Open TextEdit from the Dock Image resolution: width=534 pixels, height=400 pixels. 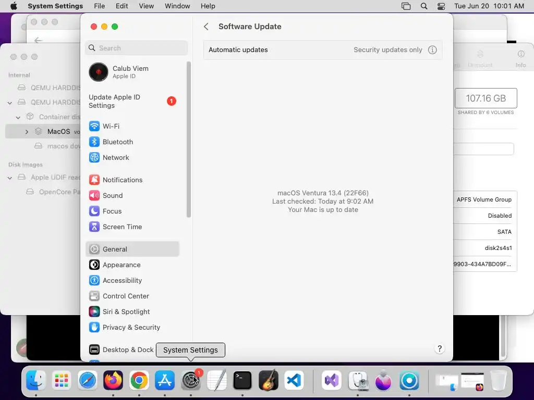(x=217, y=380)
